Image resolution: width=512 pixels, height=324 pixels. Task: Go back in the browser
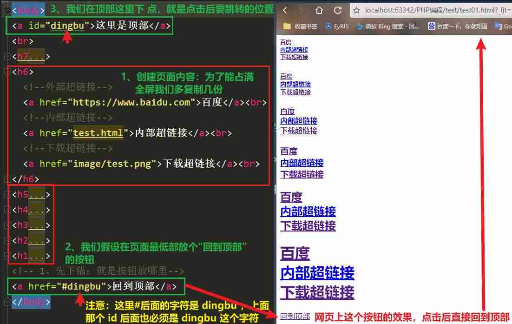point(285,10)
